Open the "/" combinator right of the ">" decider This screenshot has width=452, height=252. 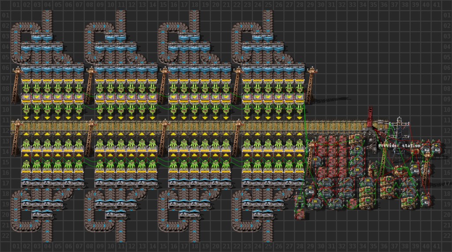(x=409, y=182)
